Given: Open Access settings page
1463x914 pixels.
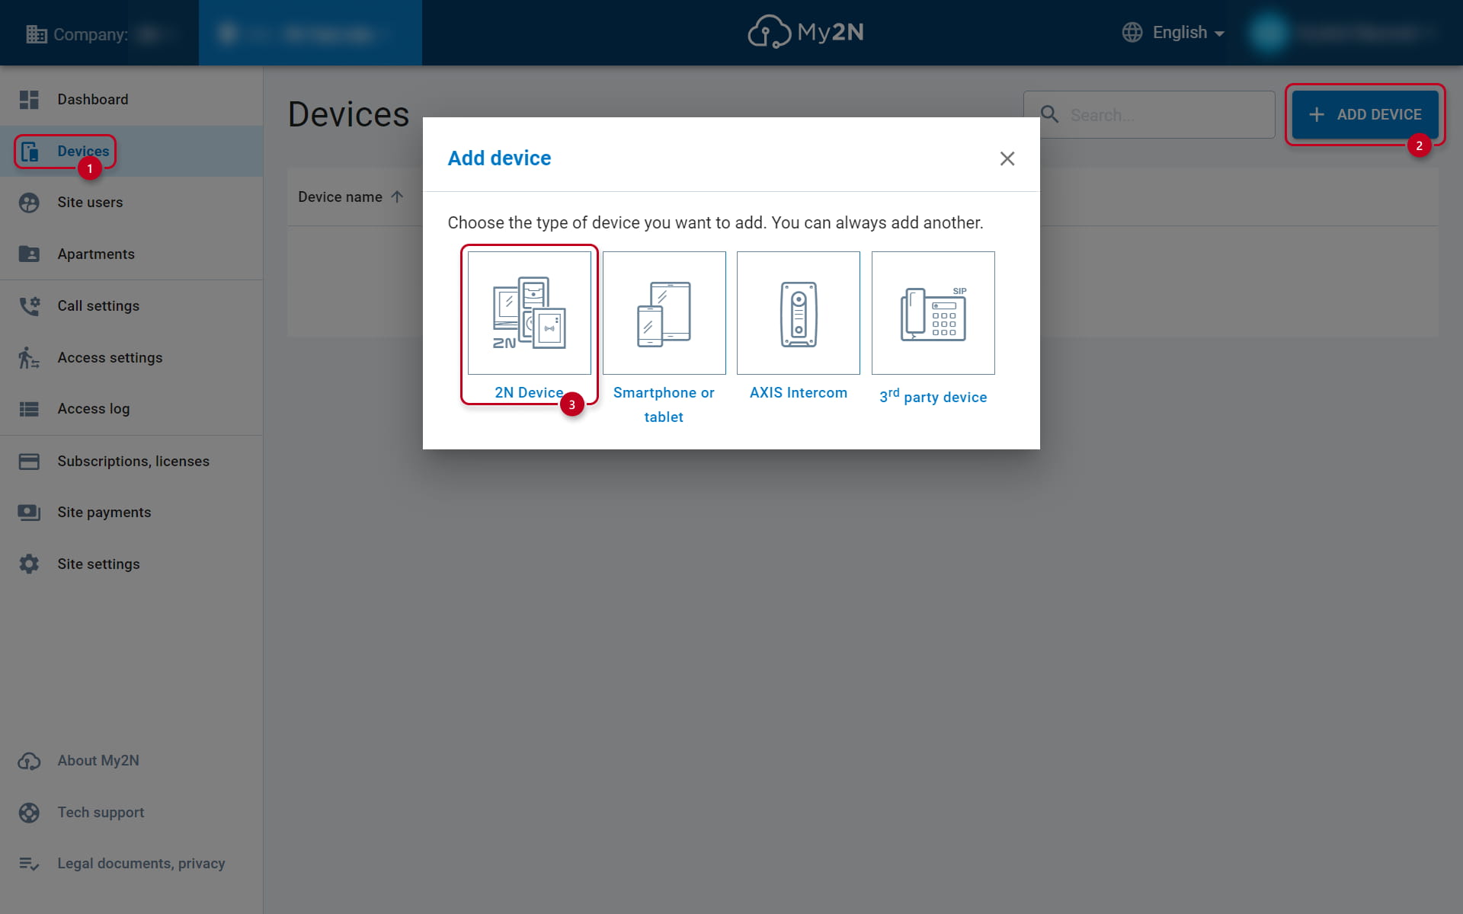Looking at the screenshot, I should point(110,358).
